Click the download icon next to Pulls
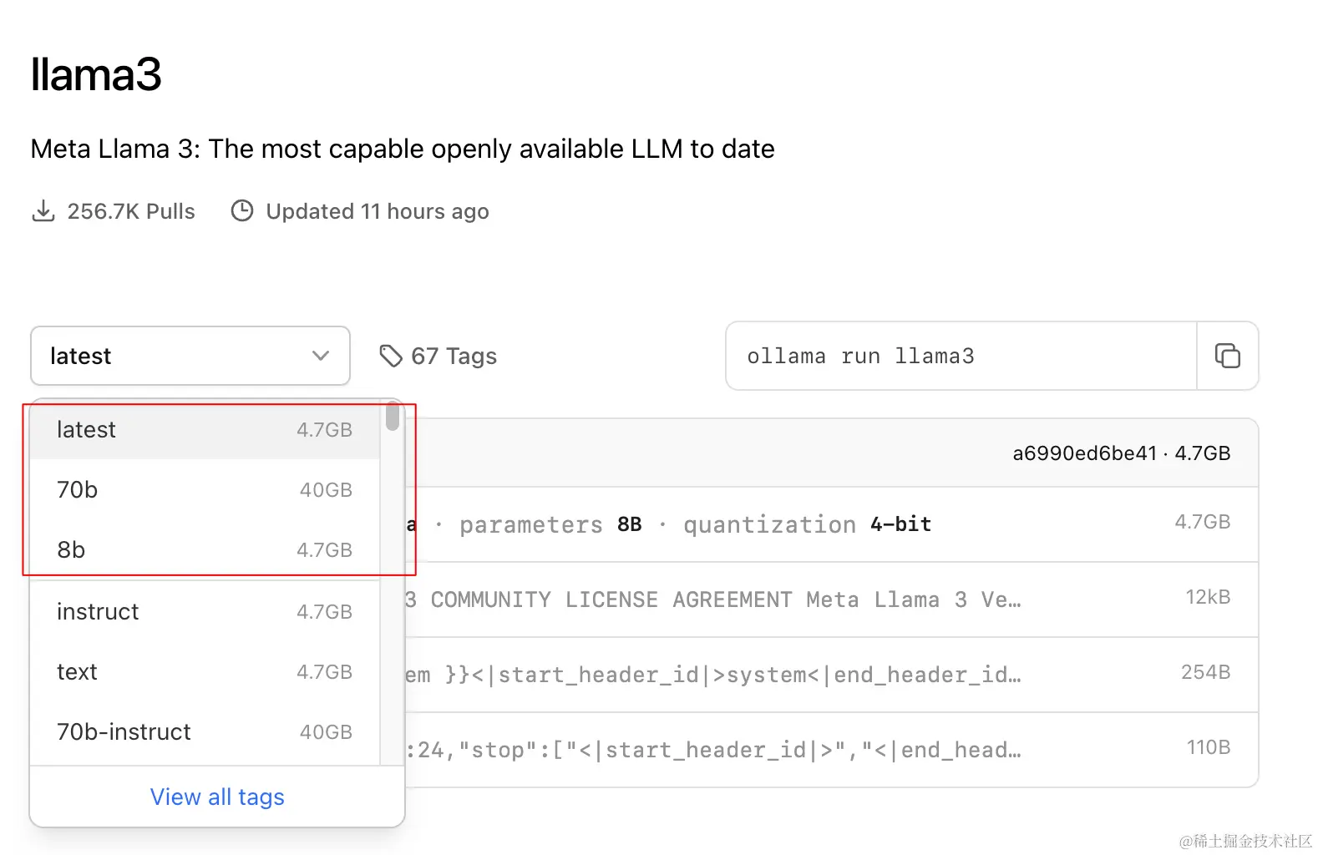 coord(43,210)
